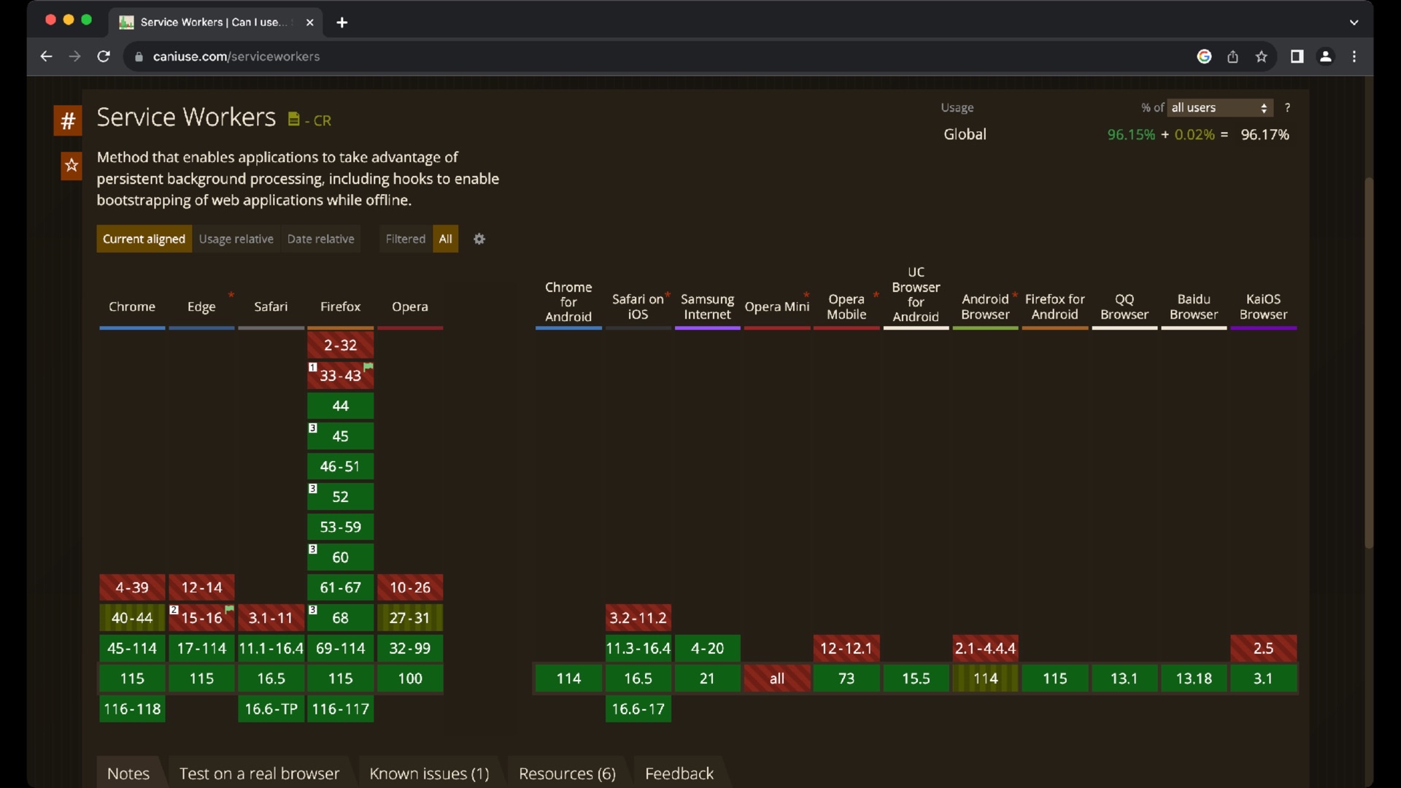This screenshot has height=788, width=1401.
Task: Open the table settings gear icon
Action: [x=479, y=239]
